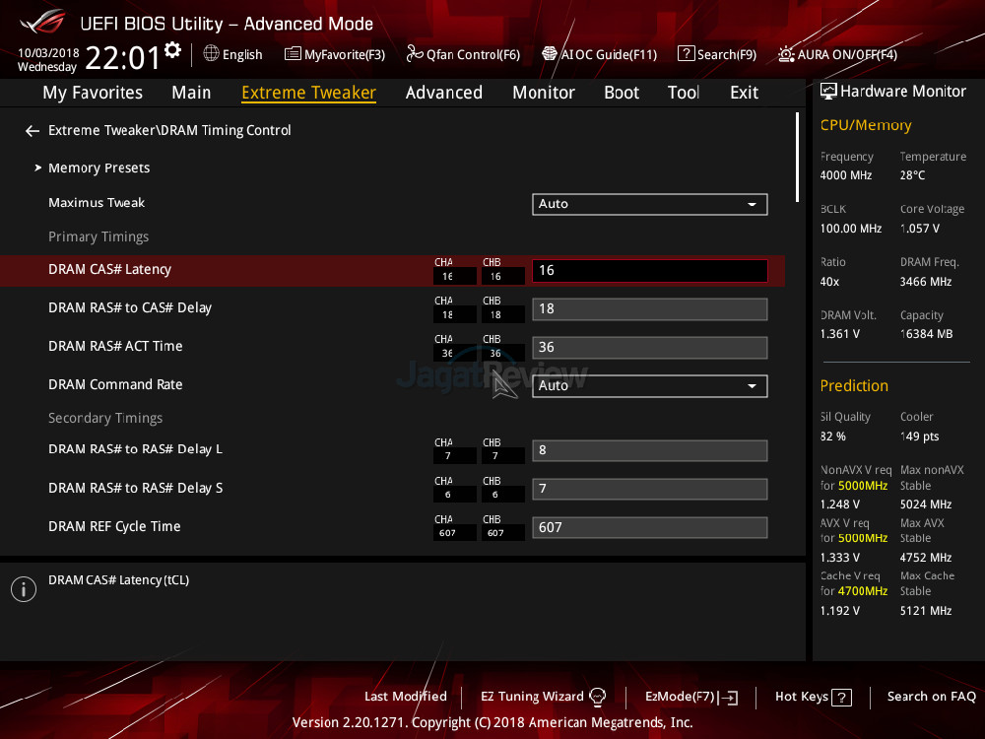Click the vertical scrollbar of the settings list

(x=797, y=158)
